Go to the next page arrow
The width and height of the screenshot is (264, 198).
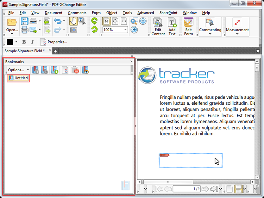click(205, 189)
